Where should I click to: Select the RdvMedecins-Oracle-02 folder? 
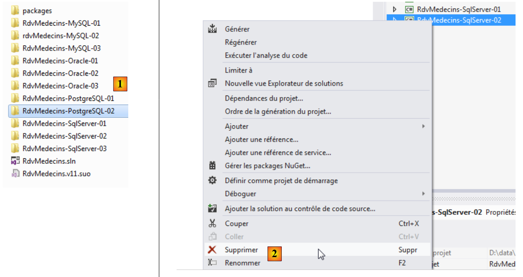[60, 73]
